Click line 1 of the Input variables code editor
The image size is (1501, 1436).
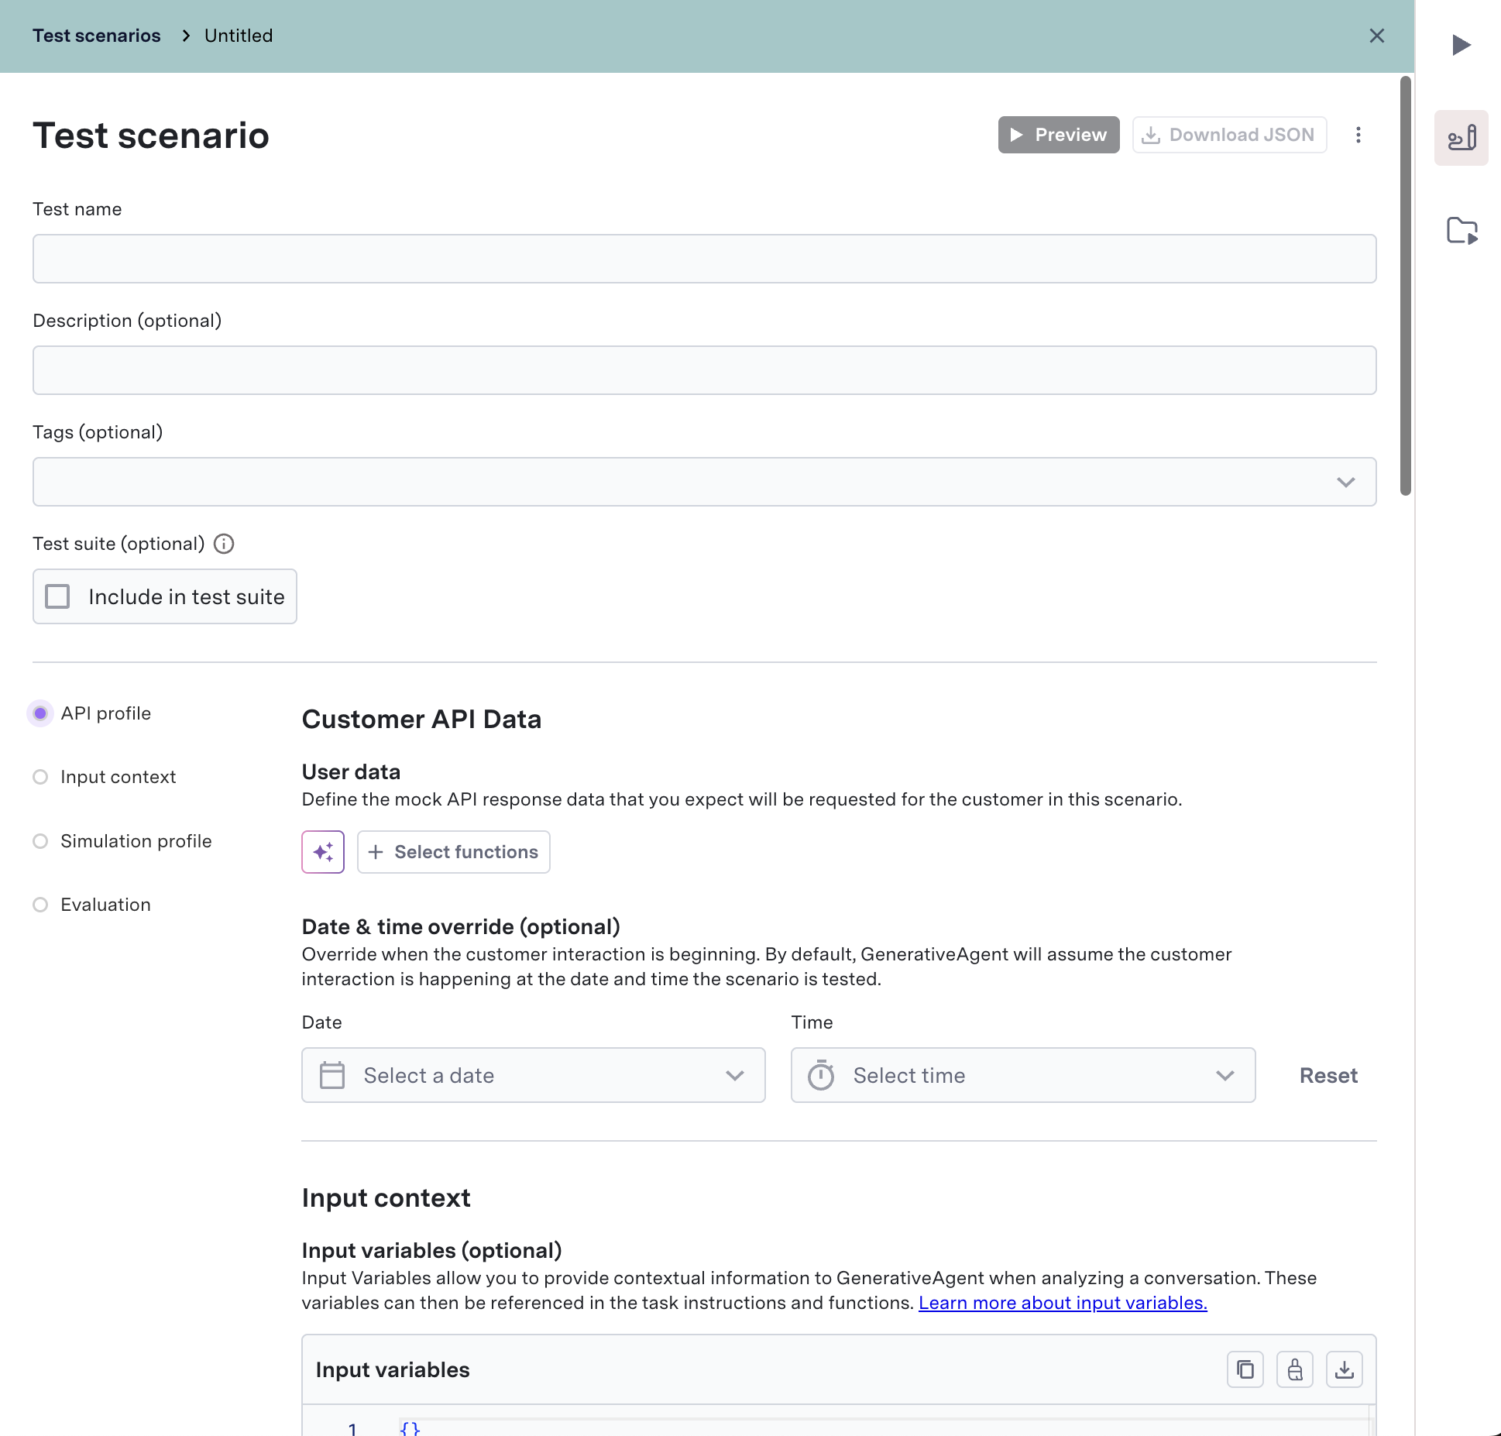coord(883,1428)
